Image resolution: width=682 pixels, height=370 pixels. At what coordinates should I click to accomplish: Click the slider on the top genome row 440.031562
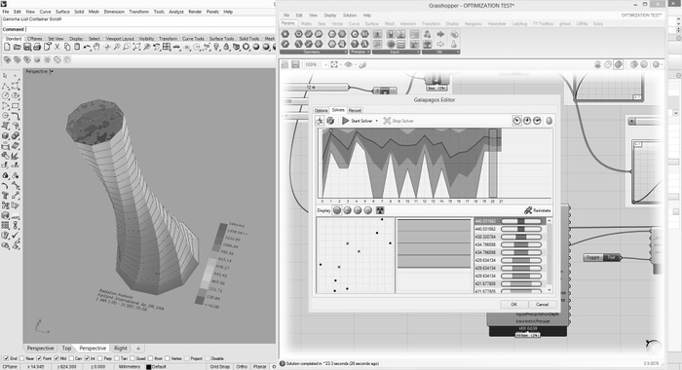point(521,221)
